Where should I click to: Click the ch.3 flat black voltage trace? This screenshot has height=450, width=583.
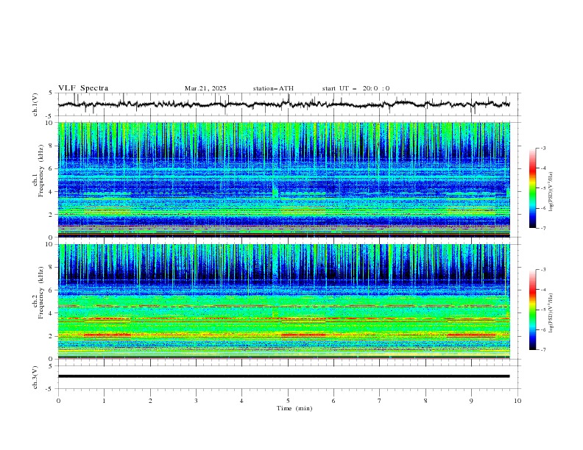[283, 376]
